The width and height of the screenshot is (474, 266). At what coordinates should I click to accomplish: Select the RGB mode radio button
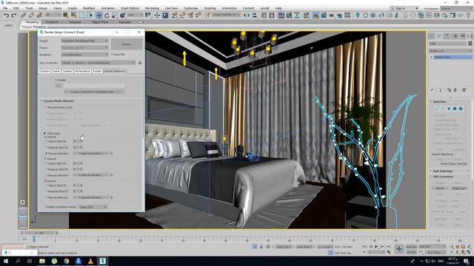[44, 133]
